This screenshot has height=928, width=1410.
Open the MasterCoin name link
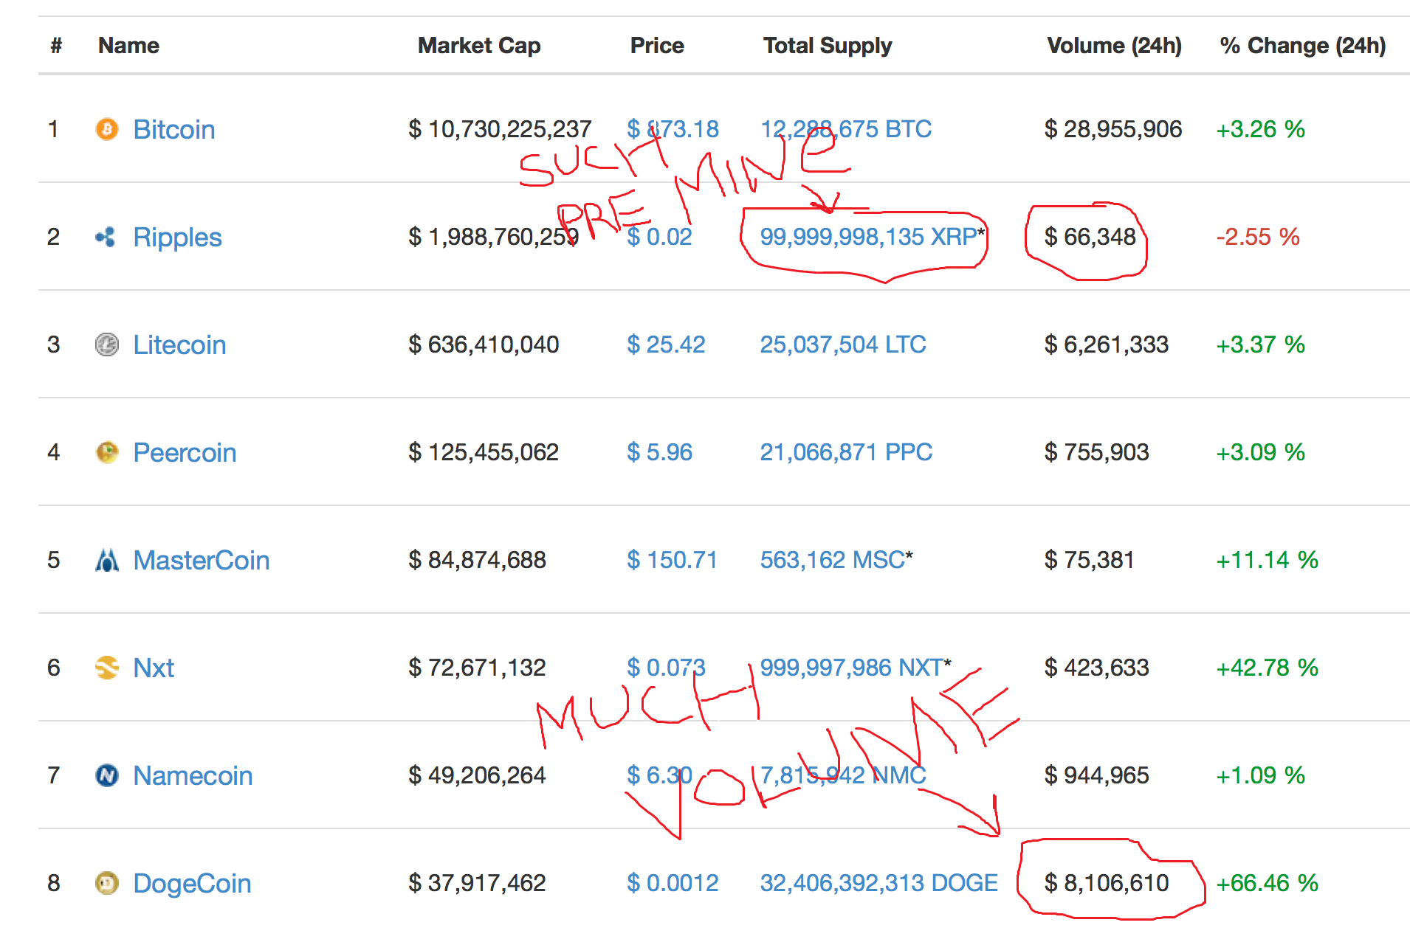(202, 561)
